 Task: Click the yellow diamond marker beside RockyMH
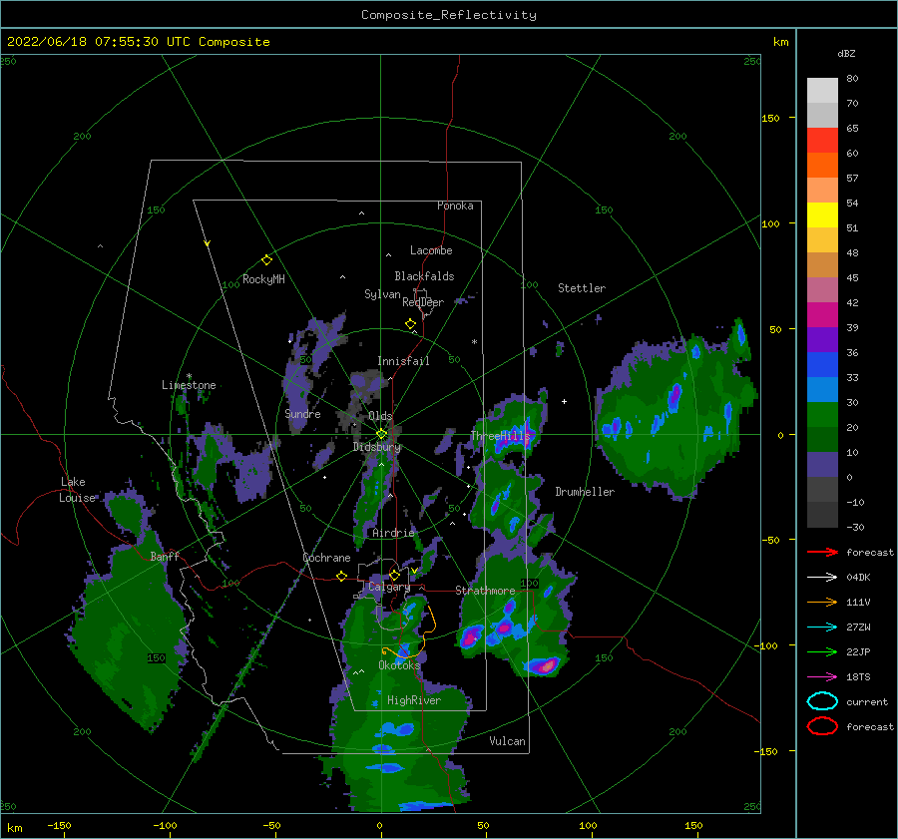266,260
